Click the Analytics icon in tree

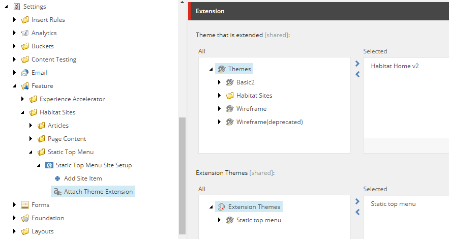tap(25, 33)
